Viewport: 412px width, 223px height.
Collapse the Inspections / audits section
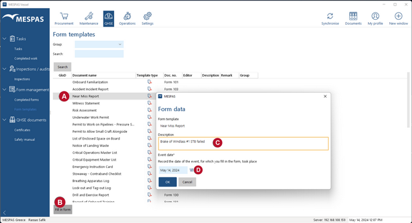click(x=4, y=69)
